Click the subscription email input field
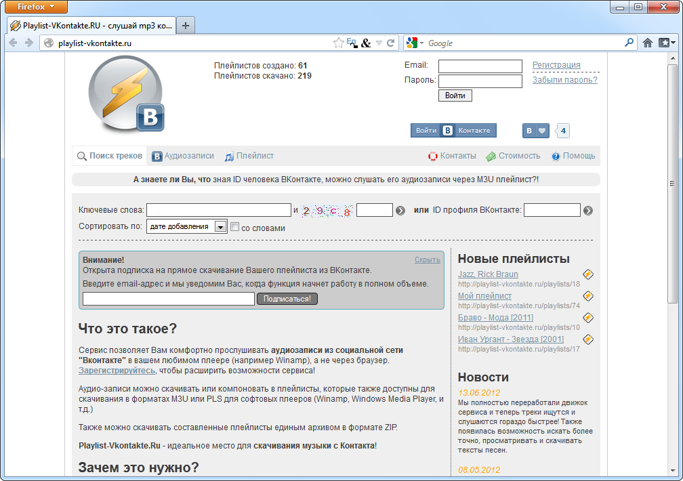The width and height of the screenshot is (683, 481). [x=169, y=299]
